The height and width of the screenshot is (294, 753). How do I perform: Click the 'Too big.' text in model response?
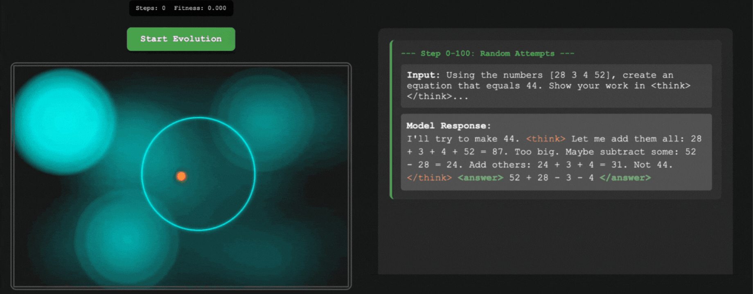coord(537,151)
